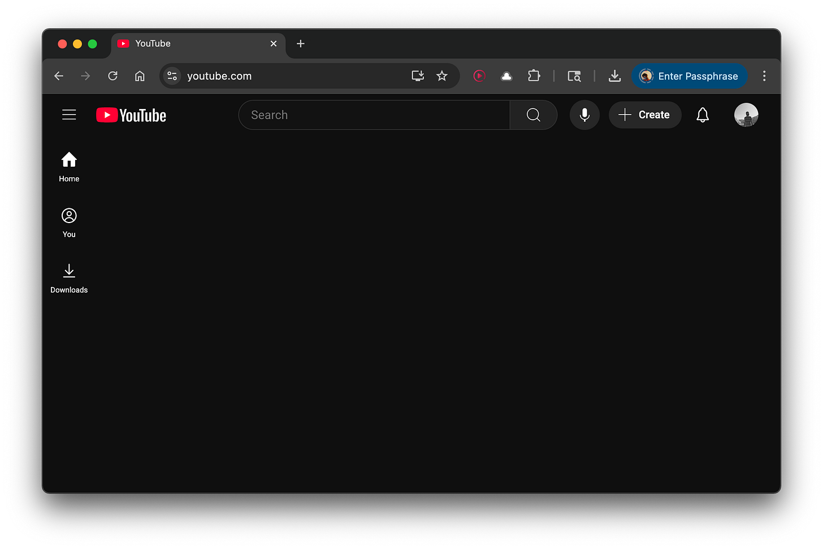
Task: Open the notifications bell
Action: 703,115
